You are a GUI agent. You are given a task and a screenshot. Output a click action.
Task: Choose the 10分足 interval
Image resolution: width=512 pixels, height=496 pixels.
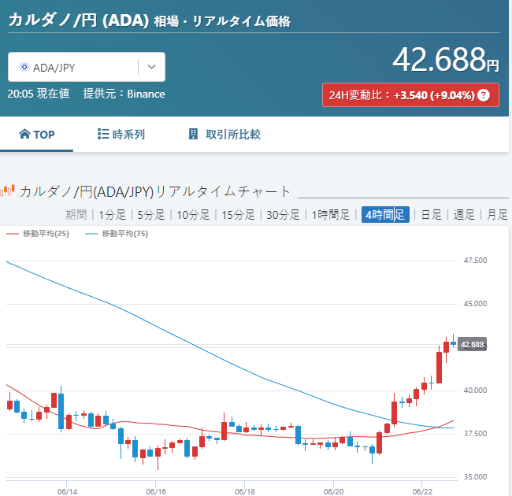tap(193, 215)
